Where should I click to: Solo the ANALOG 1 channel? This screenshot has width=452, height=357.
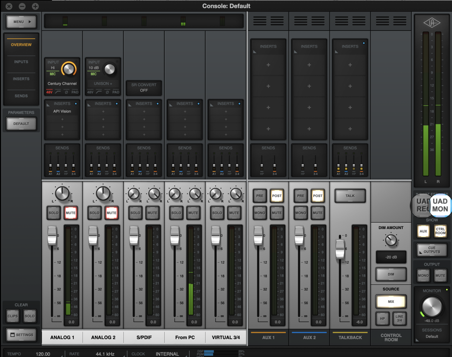(54, 213)
